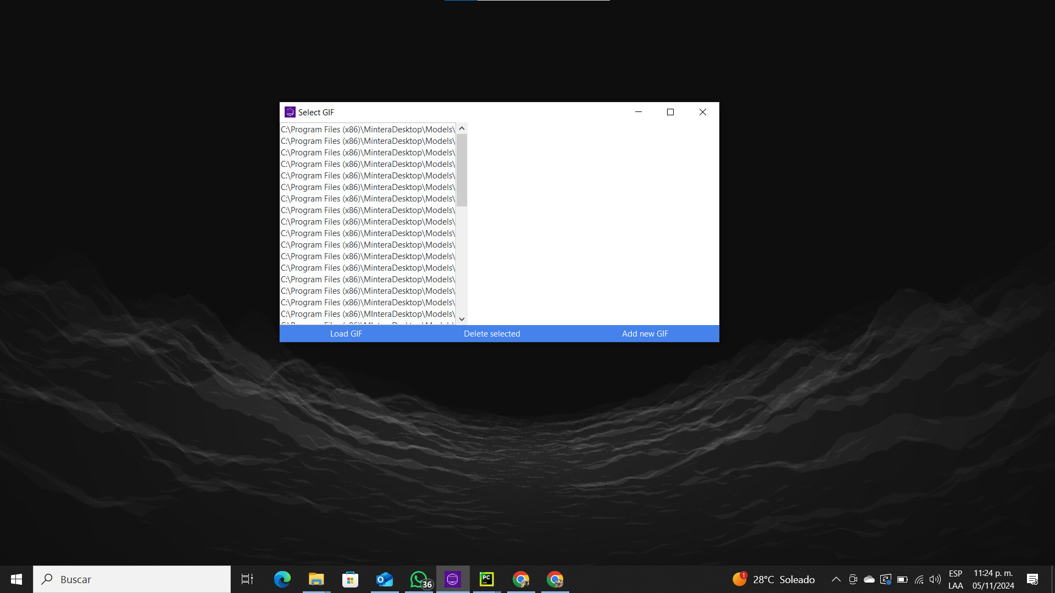Launch PyCharm from the taskbar

(x=486, y=579)
